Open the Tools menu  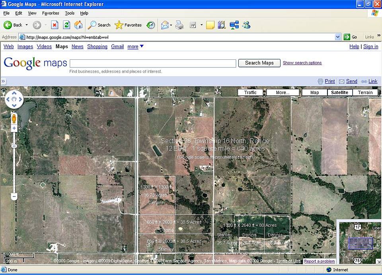(x=70, y=13)
